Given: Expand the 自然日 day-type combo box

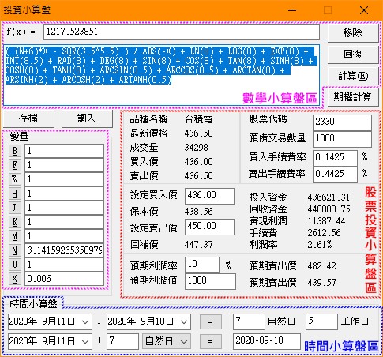Looking at the screenshot, I should (166, 341).
